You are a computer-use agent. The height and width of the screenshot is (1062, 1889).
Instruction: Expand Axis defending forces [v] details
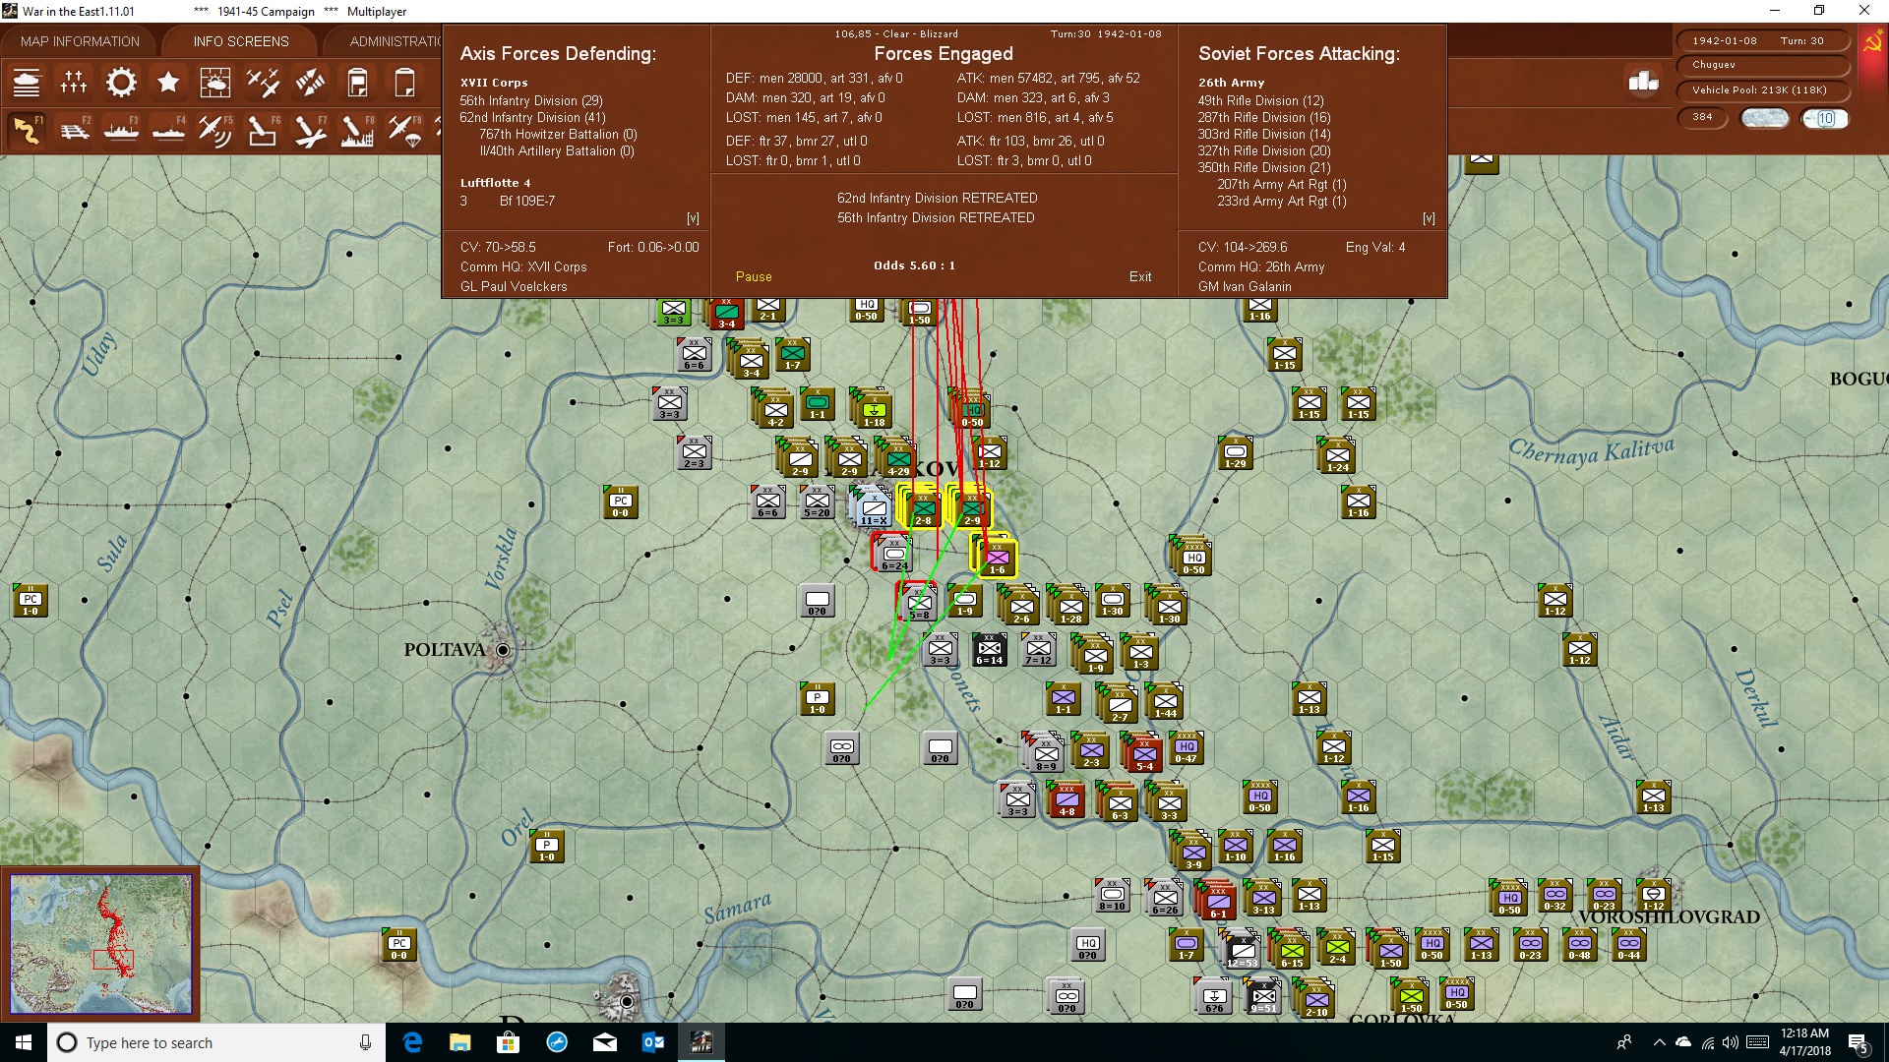click(693, 218)
